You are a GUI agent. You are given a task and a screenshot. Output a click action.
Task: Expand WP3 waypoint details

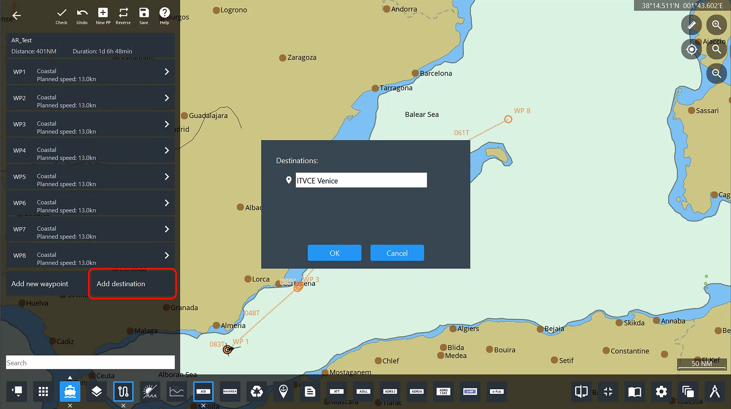(167, 124)
